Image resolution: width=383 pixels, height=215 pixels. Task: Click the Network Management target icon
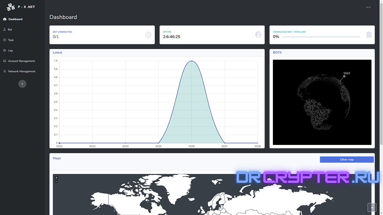(x=4, y=71)
